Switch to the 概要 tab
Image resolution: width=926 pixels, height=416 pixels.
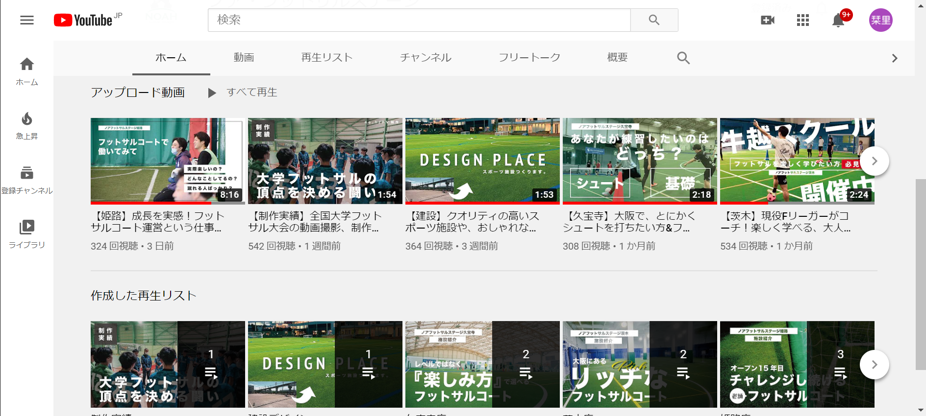(x=617, y=58)
